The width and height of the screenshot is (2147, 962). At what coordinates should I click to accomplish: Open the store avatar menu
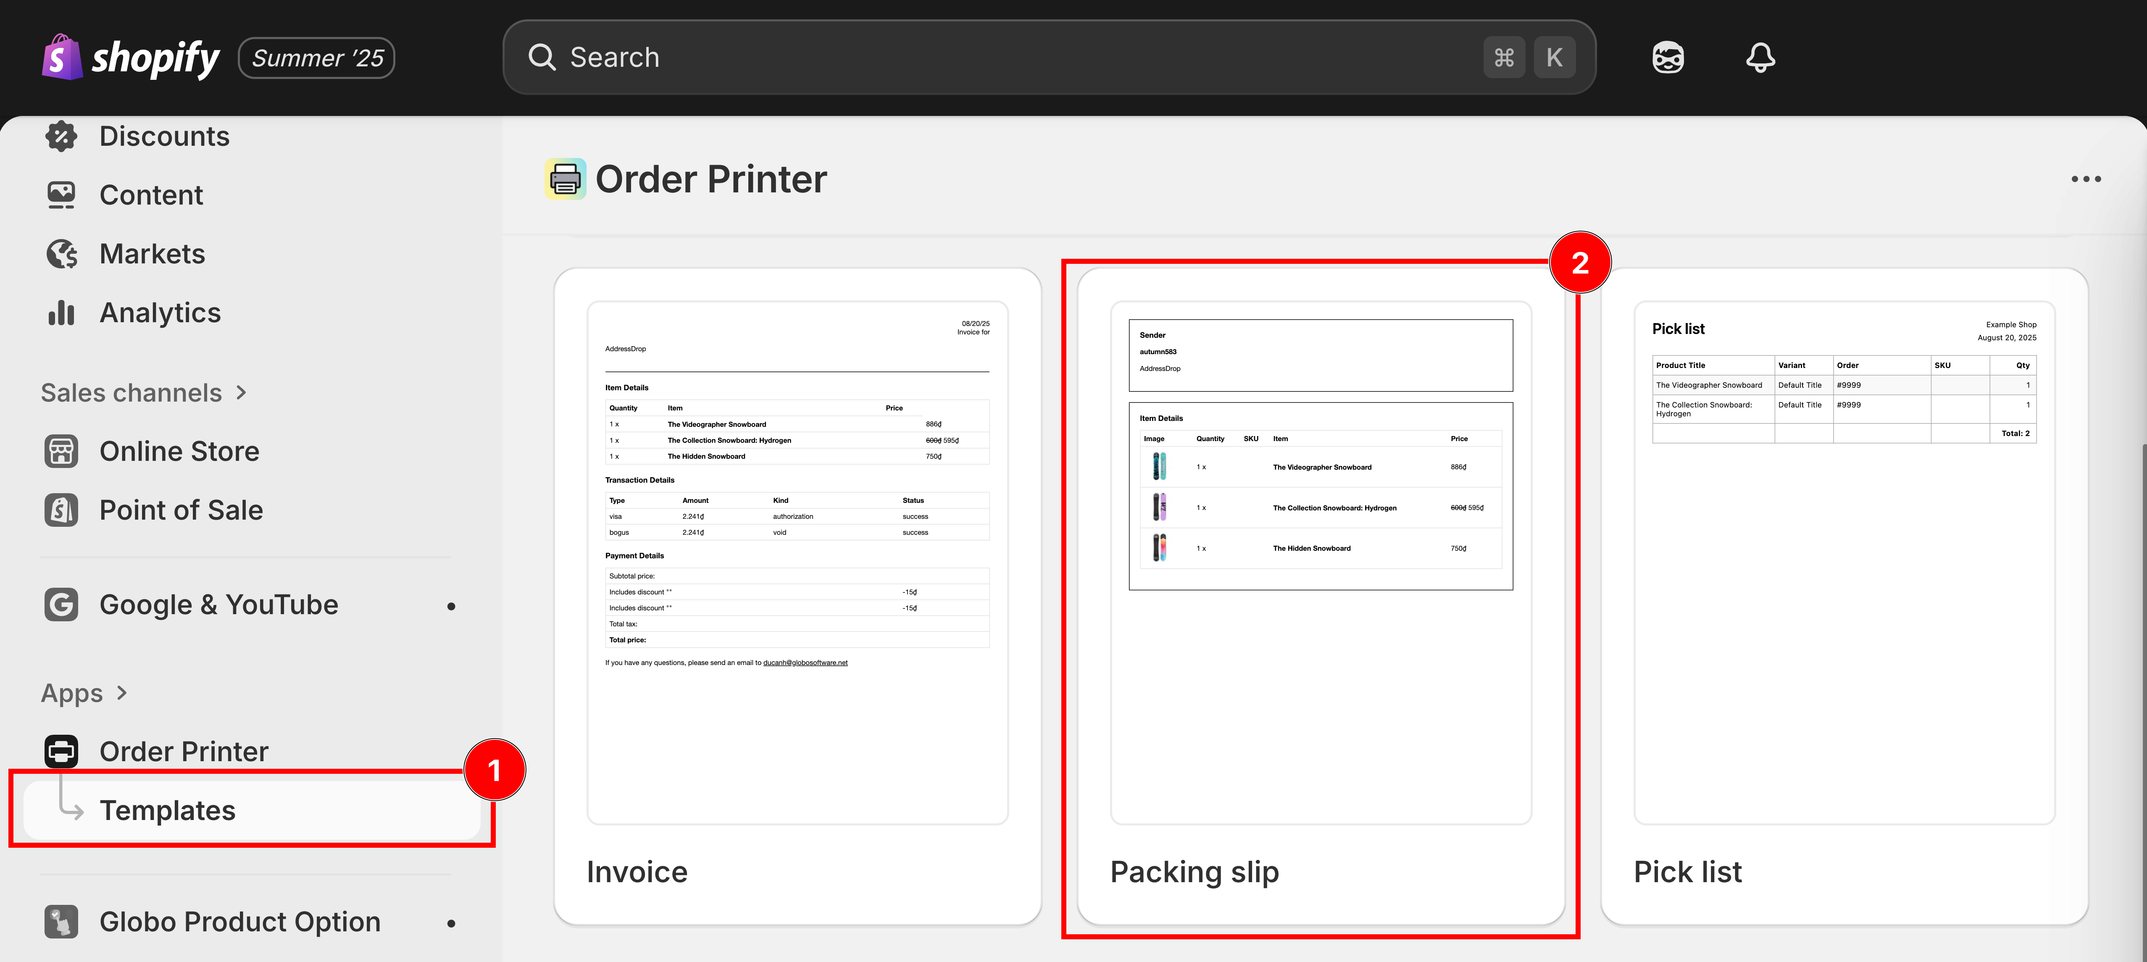tap(1668, 58)
